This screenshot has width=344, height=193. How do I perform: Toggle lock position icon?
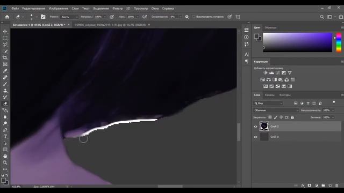(x=281, y=117)
